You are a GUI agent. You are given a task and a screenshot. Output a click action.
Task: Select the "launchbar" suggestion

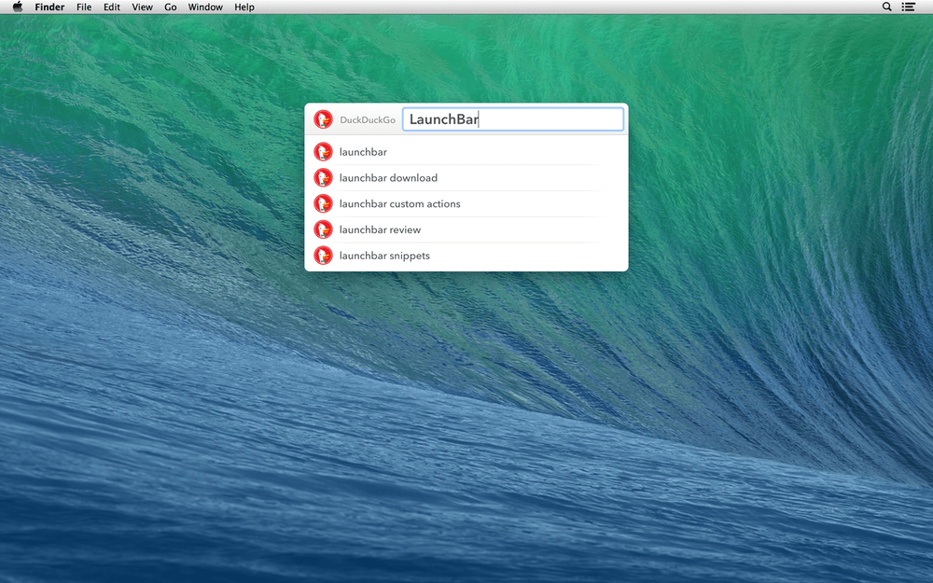pos(466,152)
